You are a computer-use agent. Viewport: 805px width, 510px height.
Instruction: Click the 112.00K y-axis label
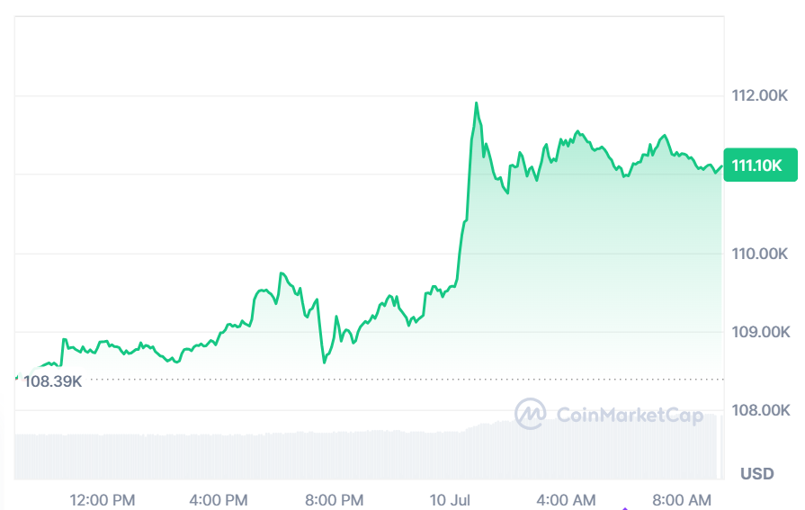point(759,95)
